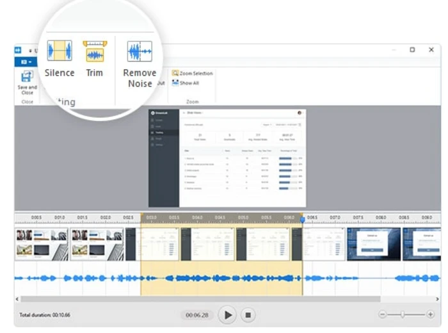Click the blue playhead marker on the ruler
This screenshot has width=448, height=333.
[303, 219]
